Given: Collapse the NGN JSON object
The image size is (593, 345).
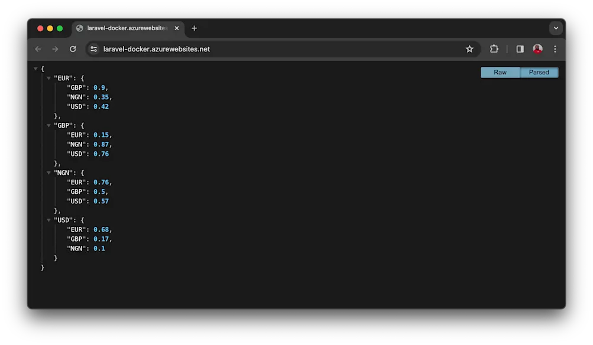Looking at the screenshot, I should coord(48,172).
